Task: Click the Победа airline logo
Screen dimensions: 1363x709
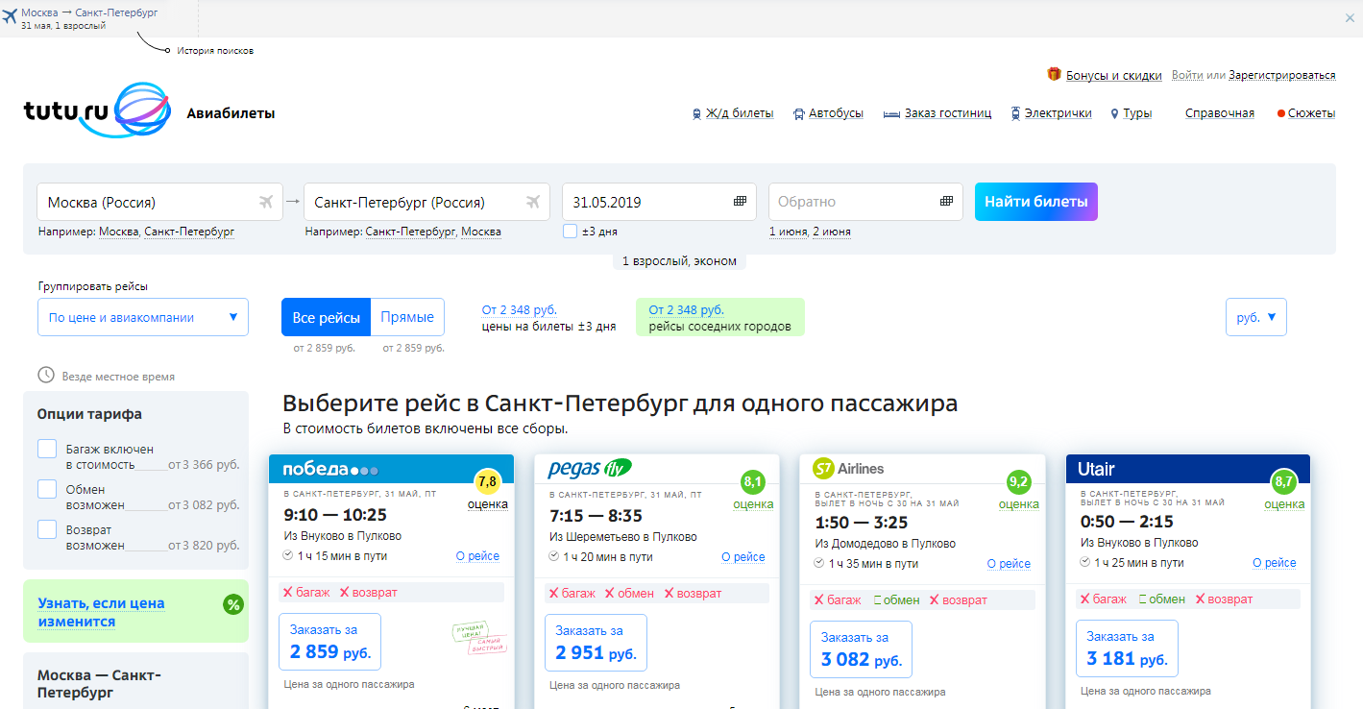Action: [330, 469]
